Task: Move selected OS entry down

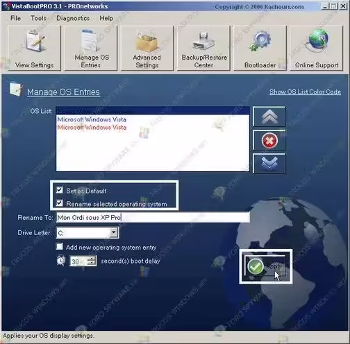Action: click(x=269, y=164)
